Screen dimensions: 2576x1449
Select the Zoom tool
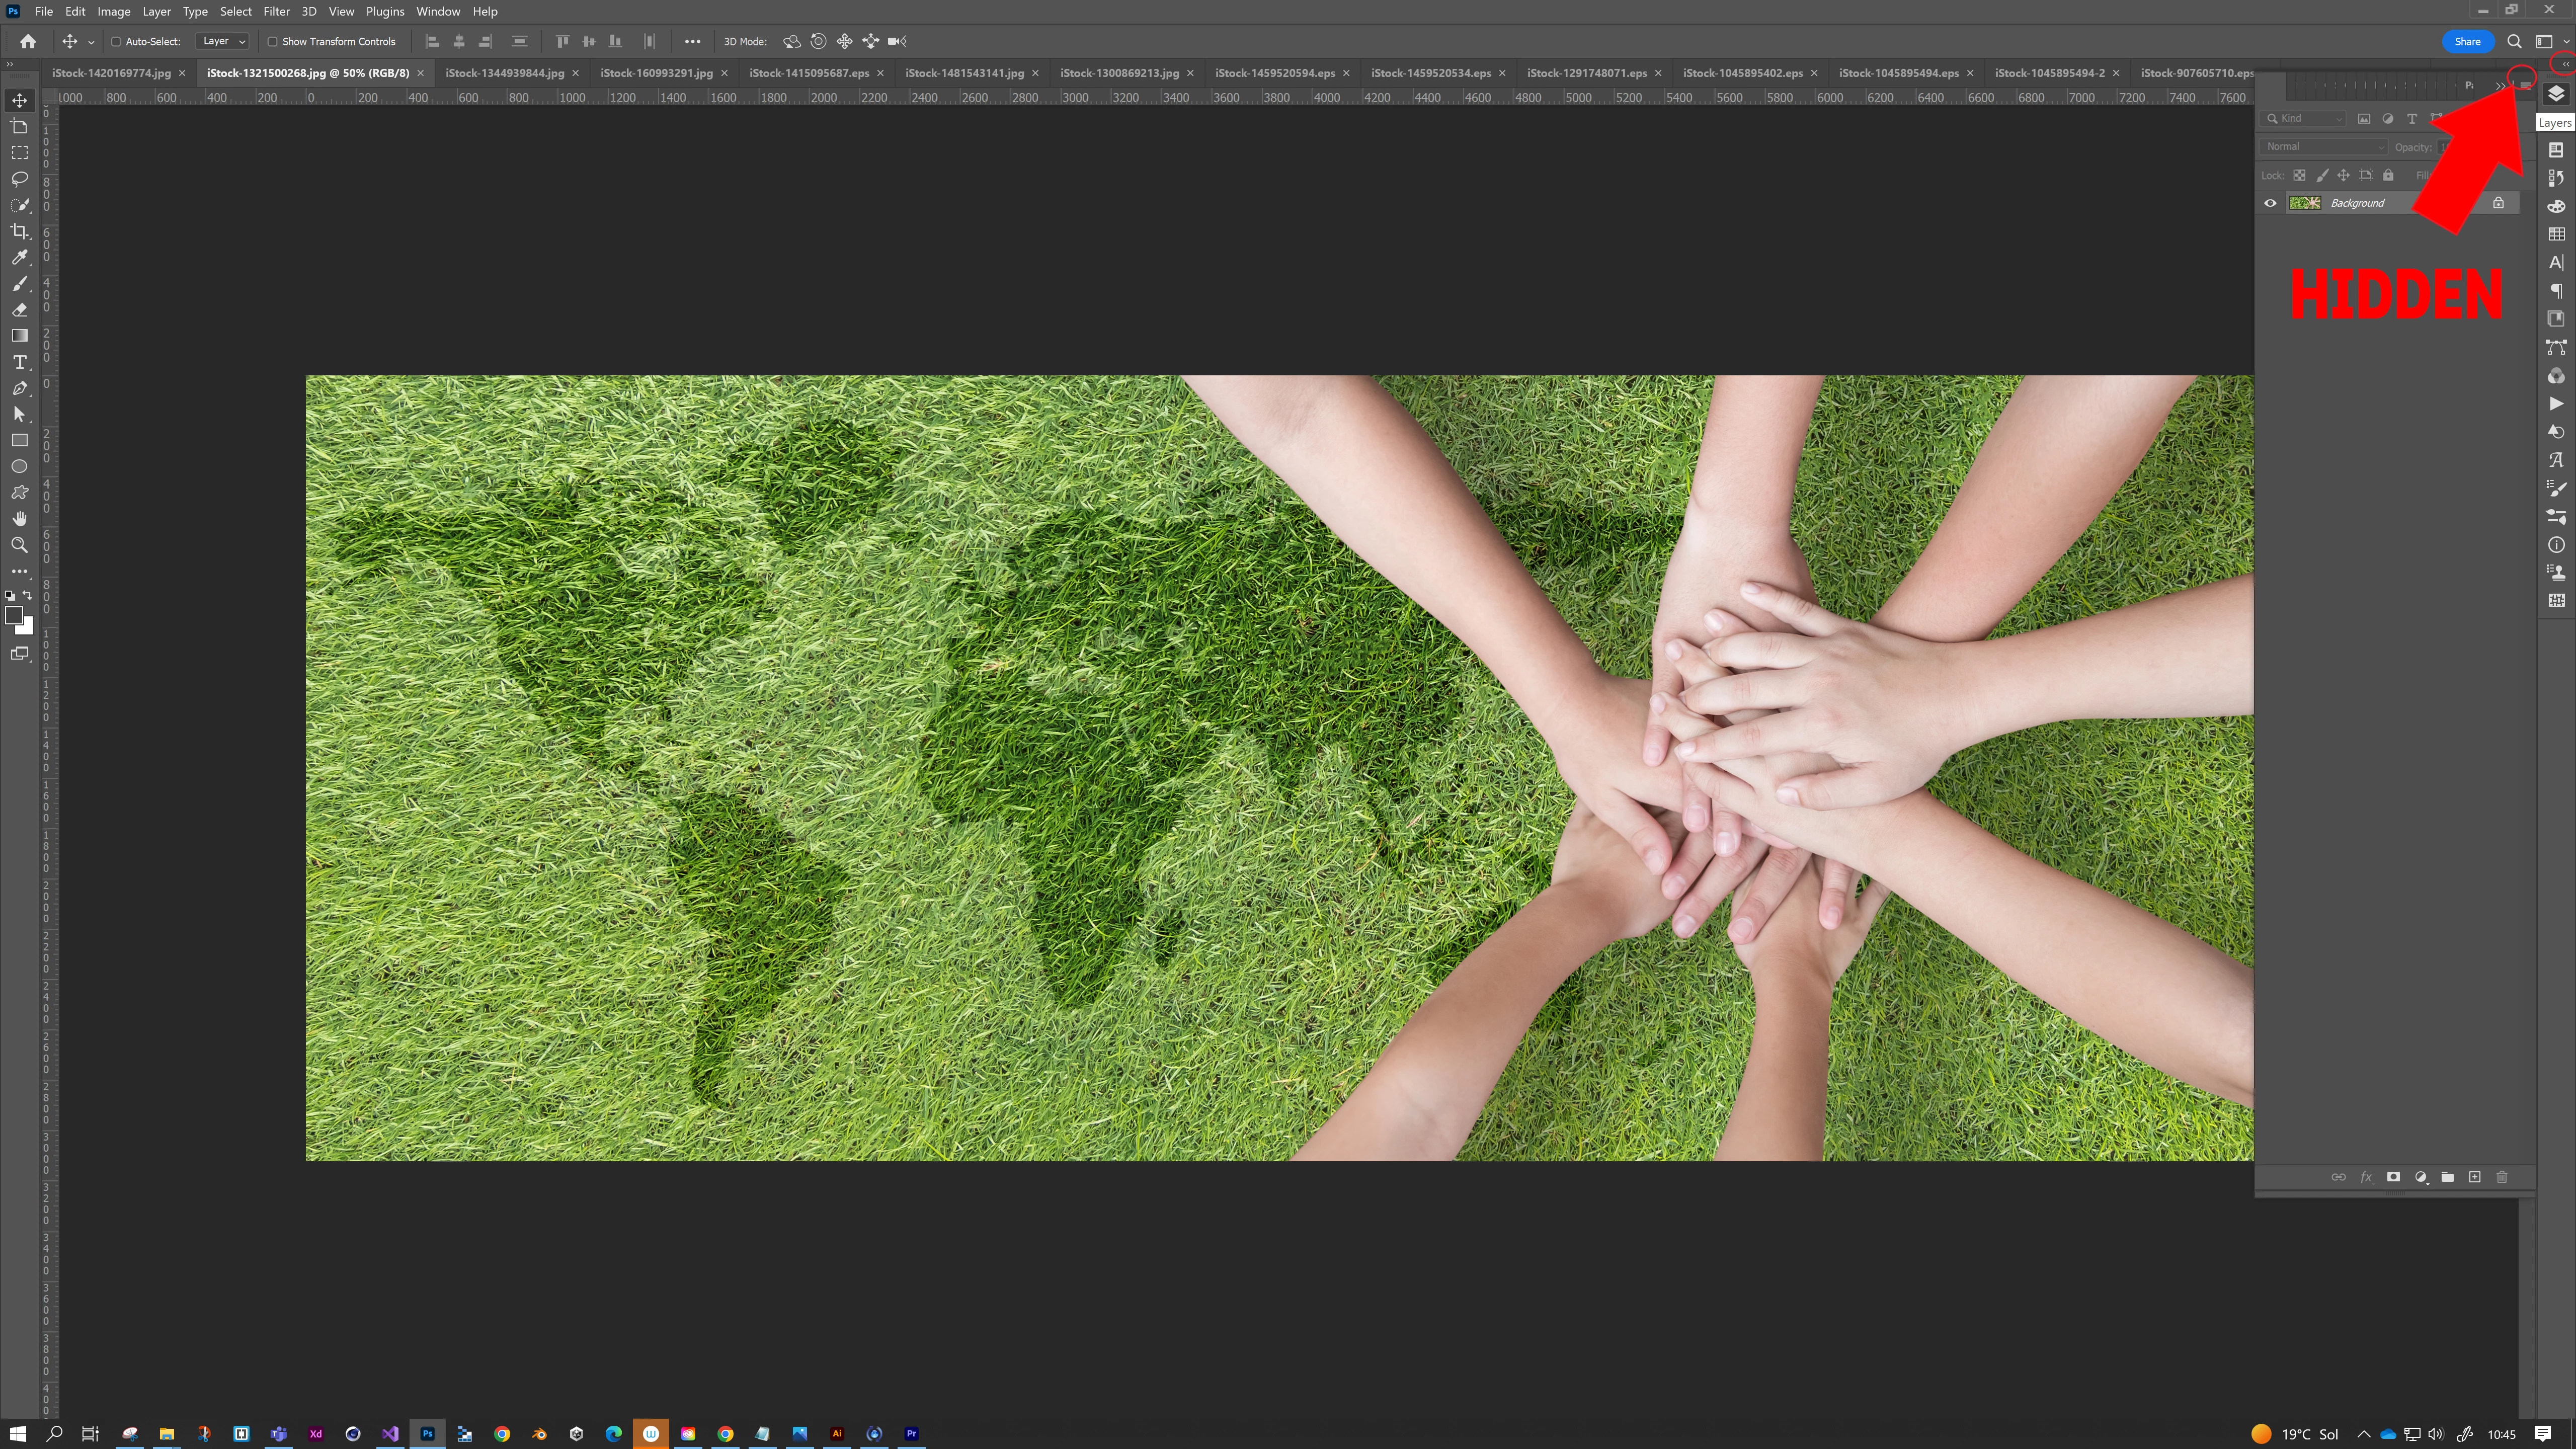tap(19, 545)
